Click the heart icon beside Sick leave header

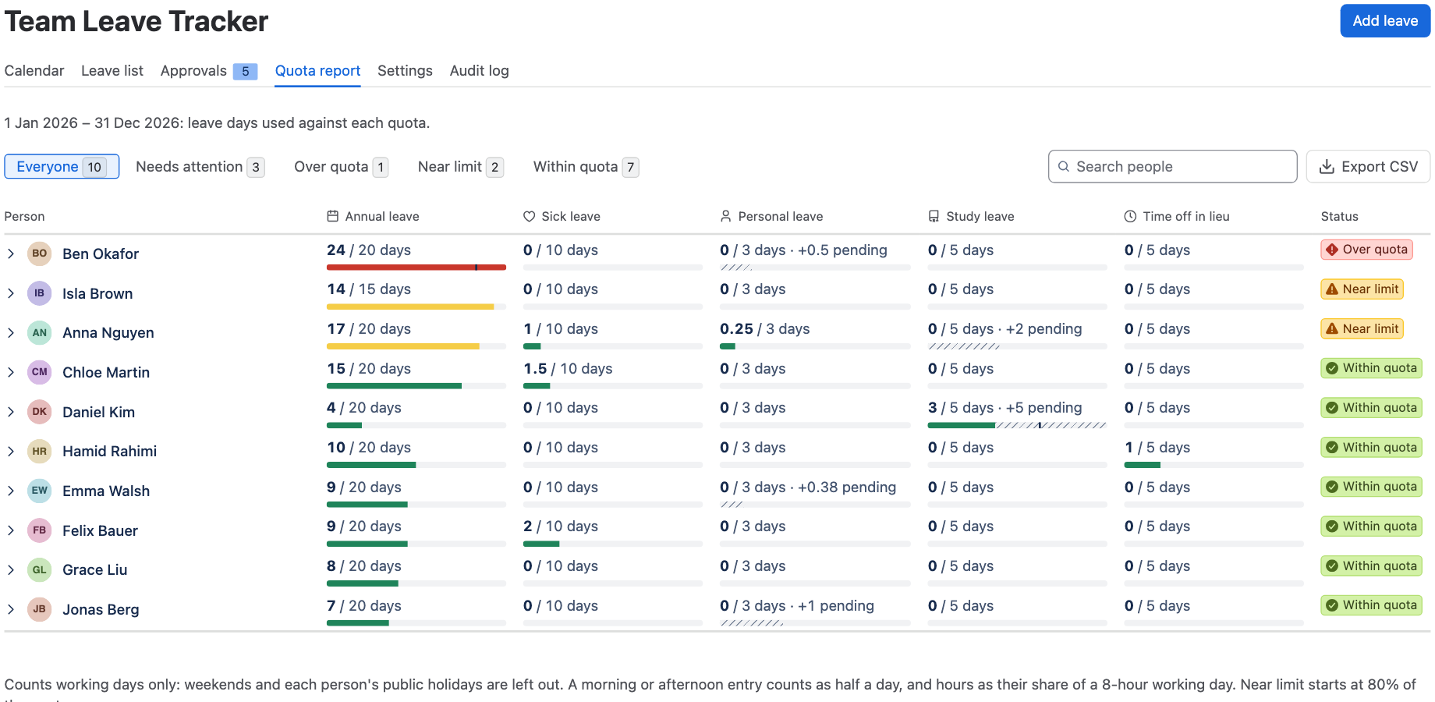click(x=530, y=216)
